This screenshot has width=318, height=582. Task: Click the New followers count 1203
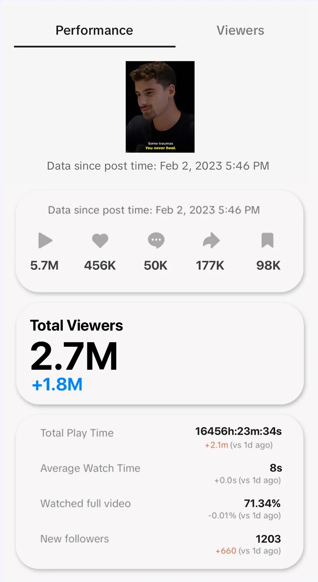268,539
